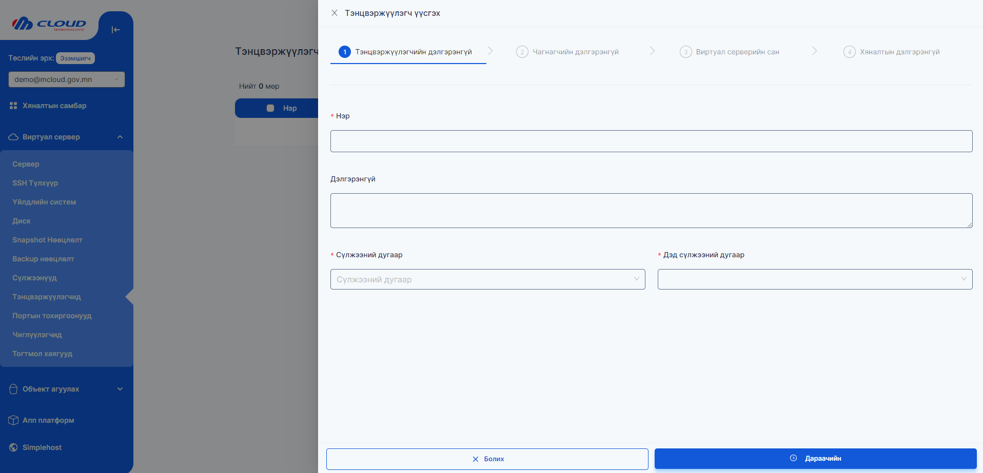Toggle the select-all checkbox in Нэр header
This screenshot has height=473, width=983.
270,108
